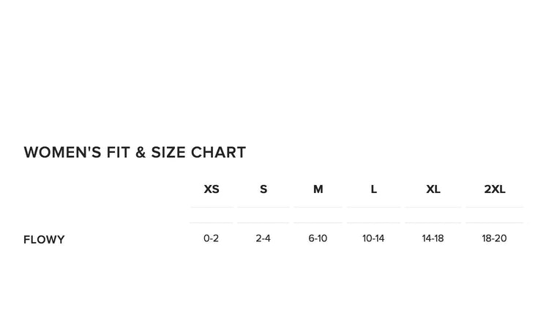
Task: Pick the 6-10 size range cell
Action: [x=318, y=238]
